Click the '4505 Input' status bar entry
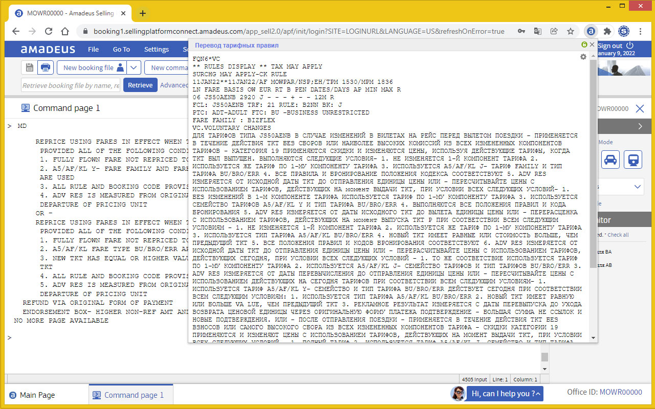The width and height of the screenshot is (655, 409). (474, 379)
